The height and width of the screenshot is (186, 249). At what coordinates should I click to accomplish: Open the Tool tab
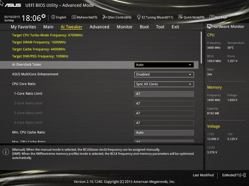pyautogui.click(x=160, y=27)
